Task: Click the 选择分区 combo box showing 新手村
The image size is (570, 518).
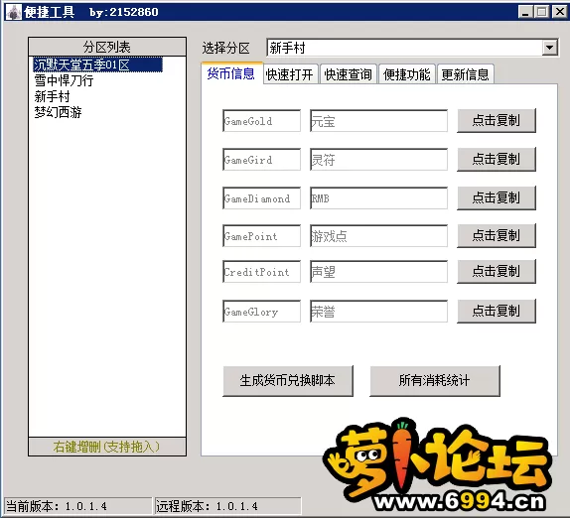Action: pyautogui.click(x=412, y=48)
